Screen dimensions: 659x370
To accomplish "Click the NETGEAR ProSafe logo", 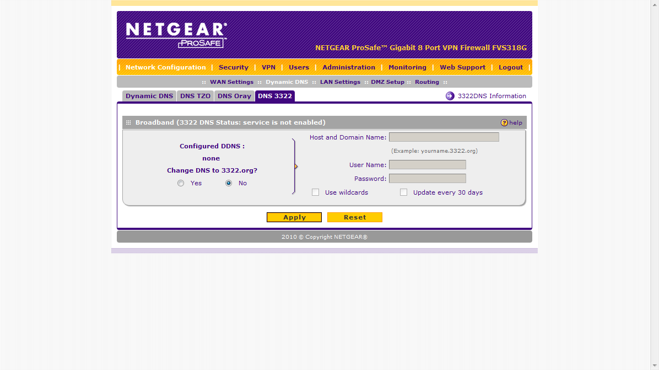I will [x=176, y=35].
